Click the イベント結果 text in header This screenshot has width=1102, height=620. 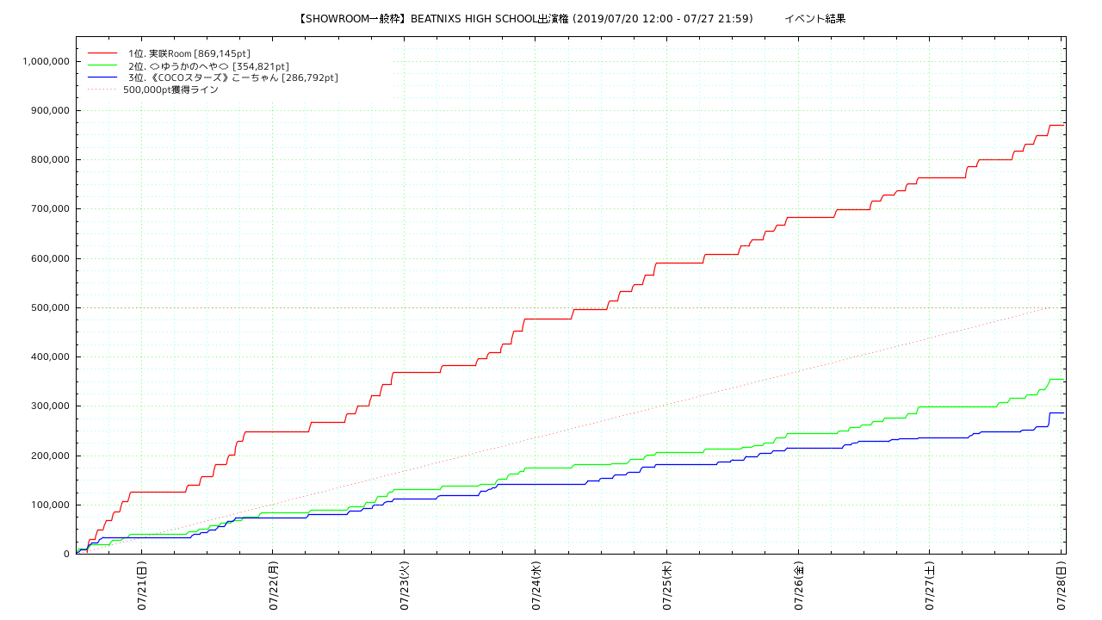pos(814,19)
